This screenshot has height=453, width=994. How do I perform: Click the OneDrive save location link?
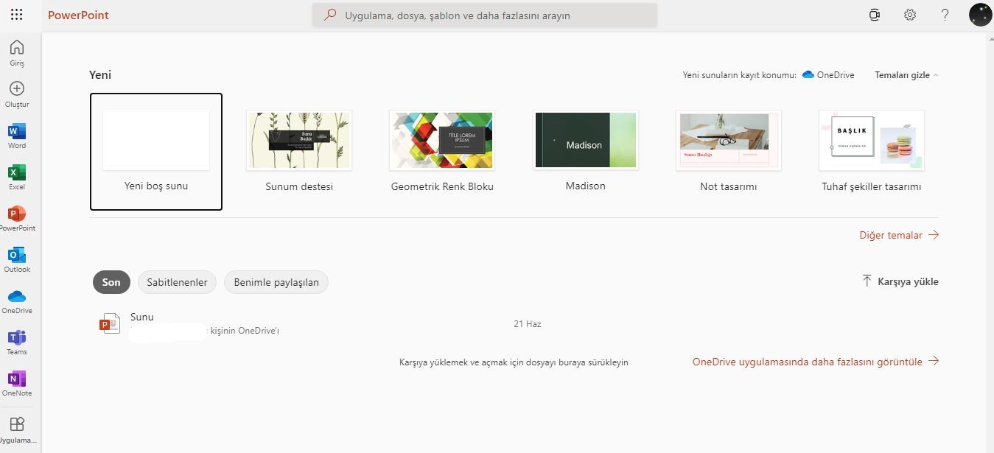click(x=828, y=75)
